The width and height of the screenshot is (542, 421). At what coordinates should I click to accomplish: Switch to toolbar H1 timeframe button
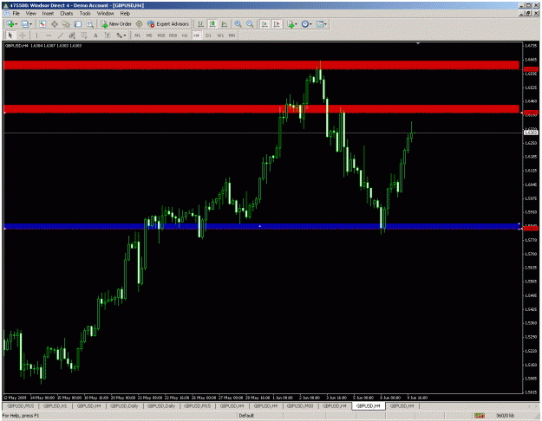[x=185, y=36]
